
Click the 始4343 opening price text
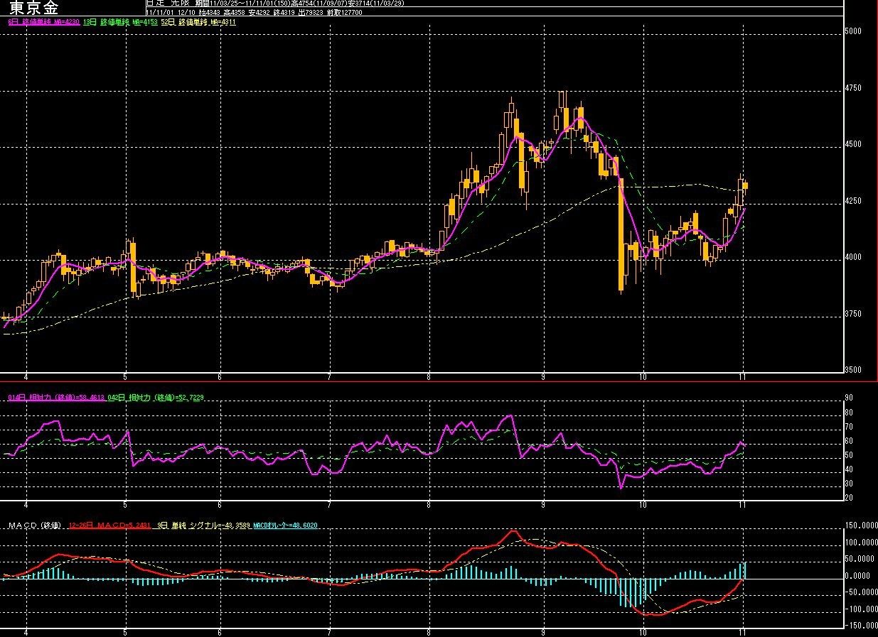click(210, 12)
